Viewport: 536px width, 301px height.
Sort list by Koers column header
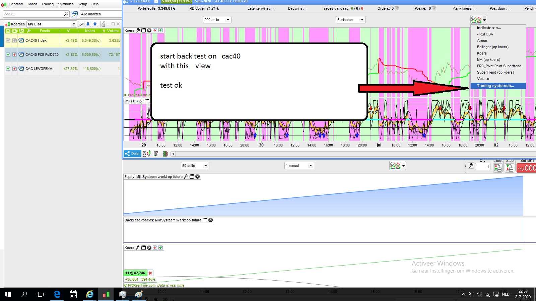pos(90,31)
